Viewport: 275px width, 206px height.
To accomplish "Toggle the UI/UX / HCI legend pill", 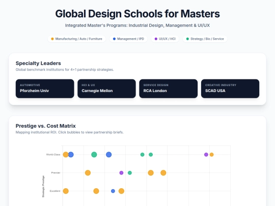I will tap(165, 39).
